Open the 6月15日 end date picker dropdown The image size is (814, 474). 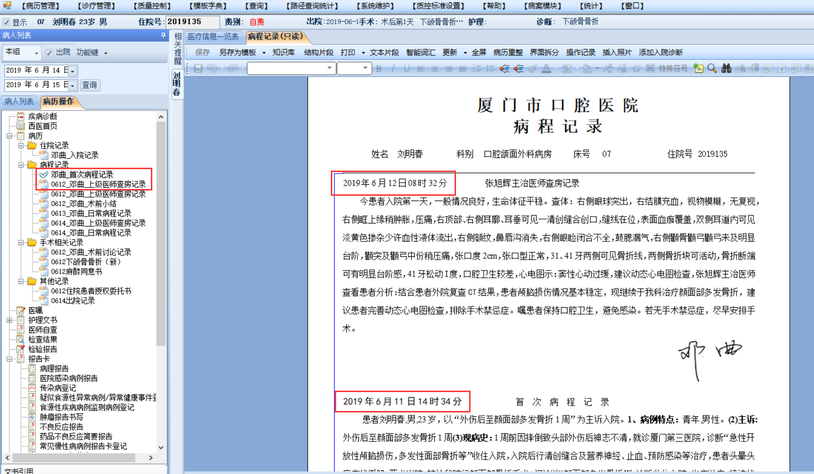[73, 85]
